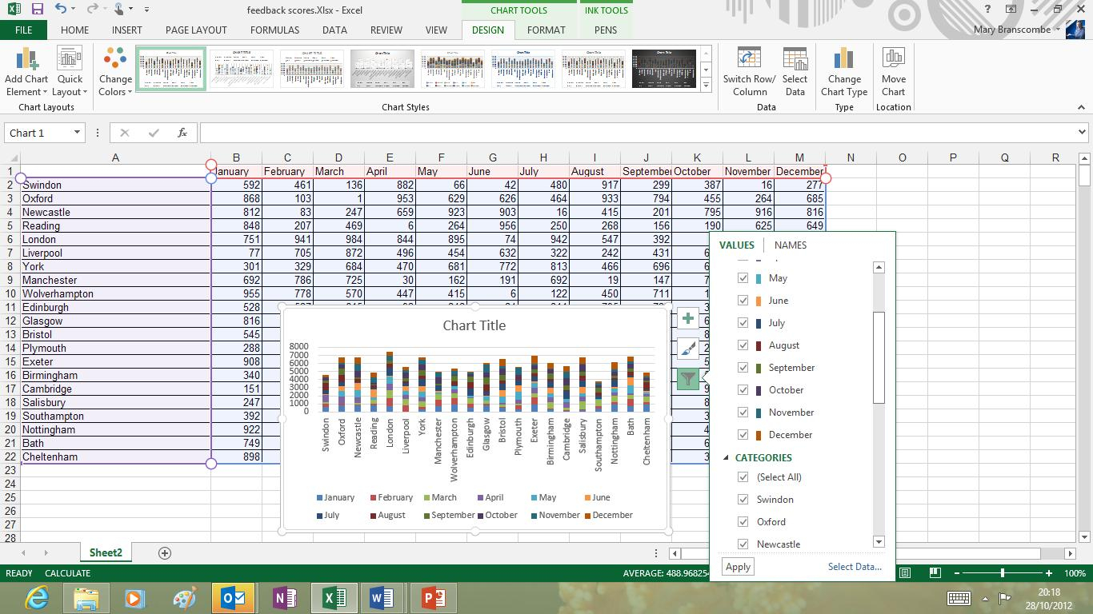Click the Chart Elements plus button beside the chart

[x=687, y=318]
